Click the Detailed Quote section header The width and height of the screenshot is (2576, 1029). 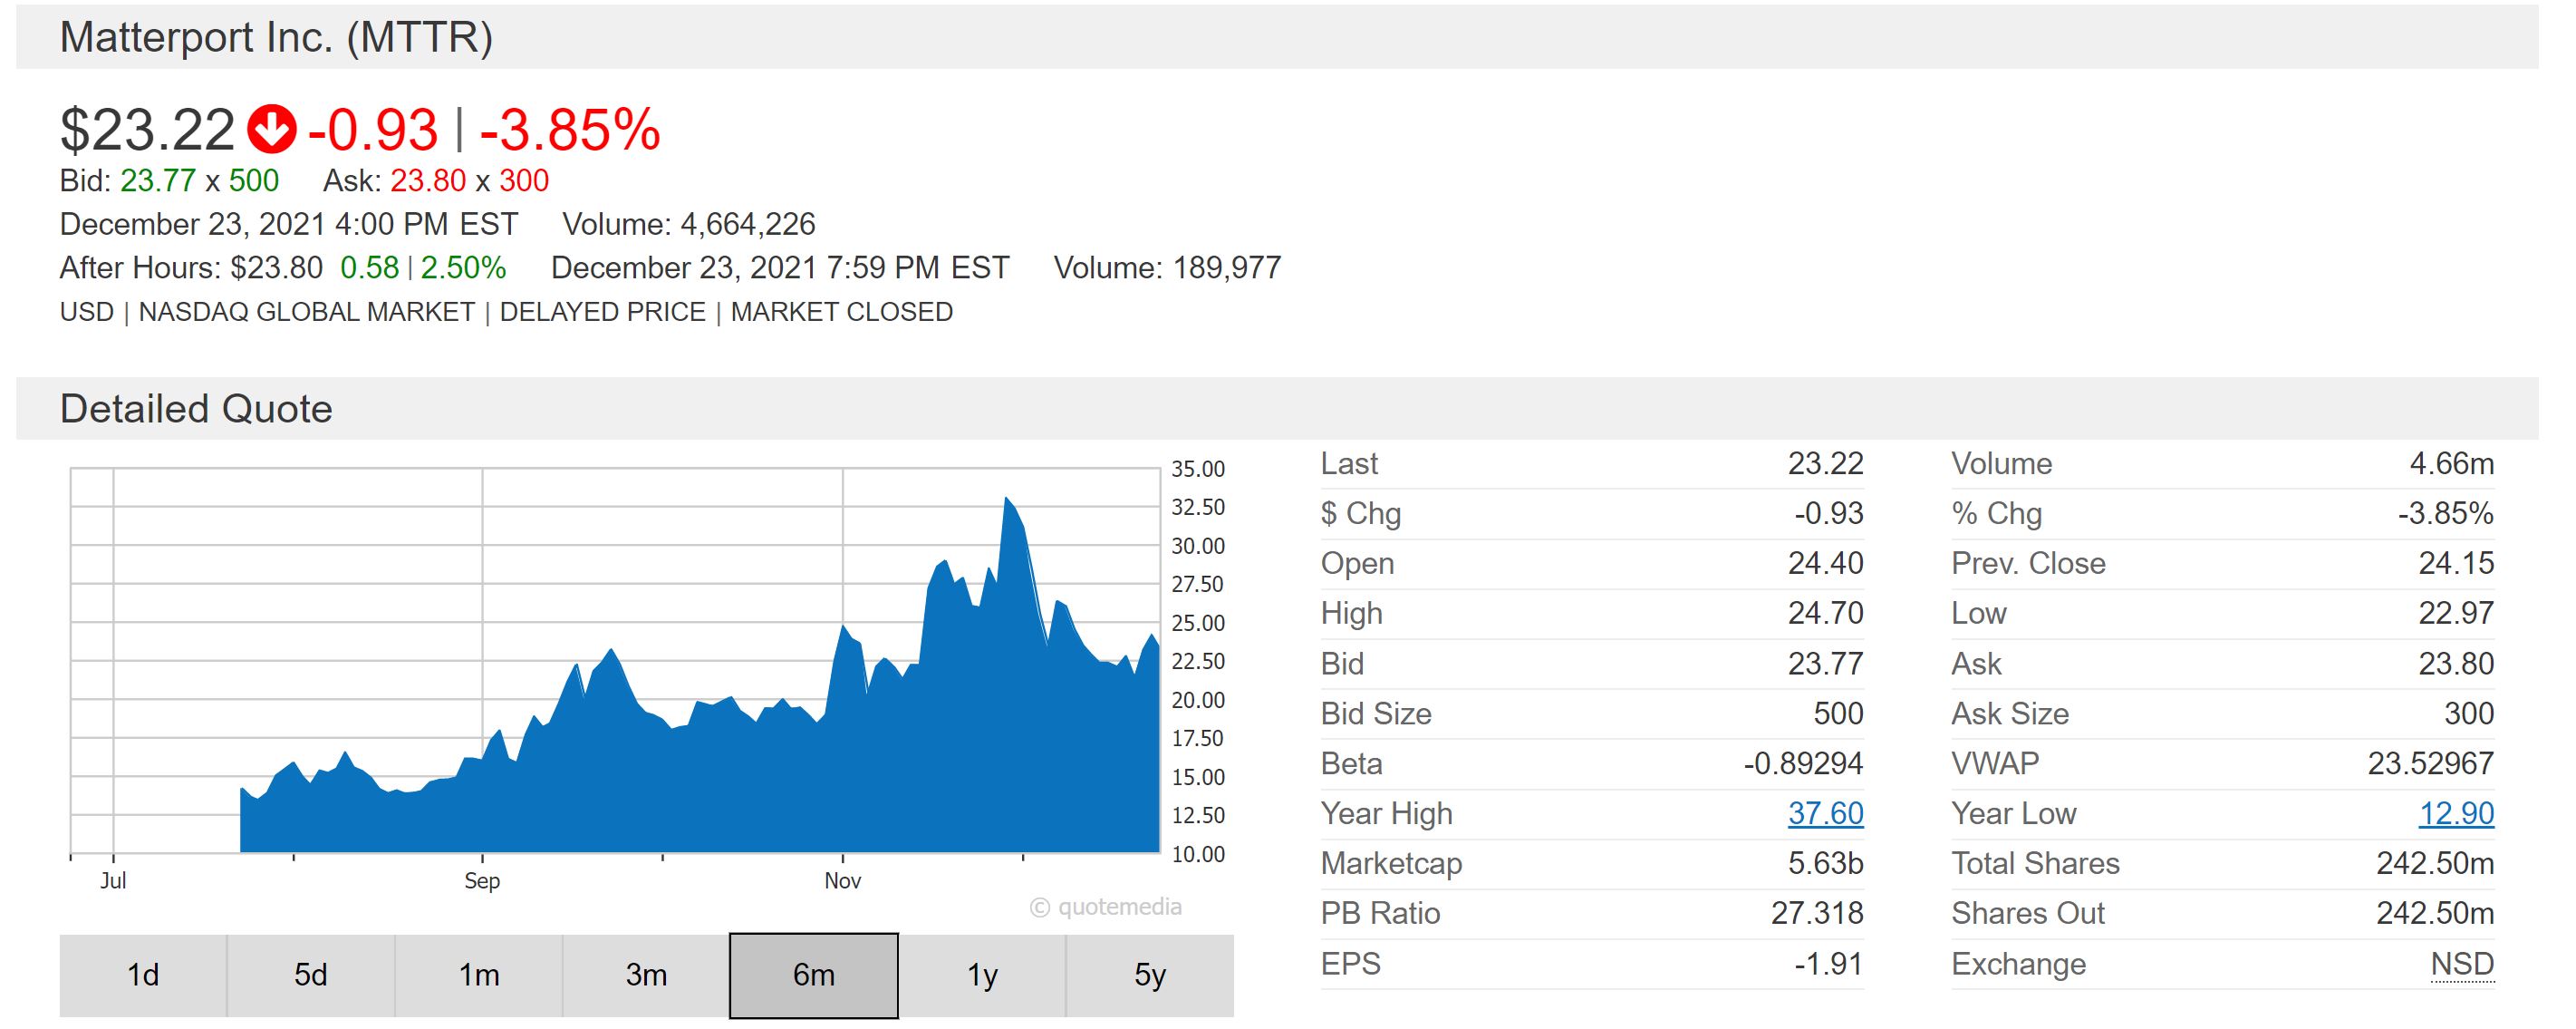point(196,410)
